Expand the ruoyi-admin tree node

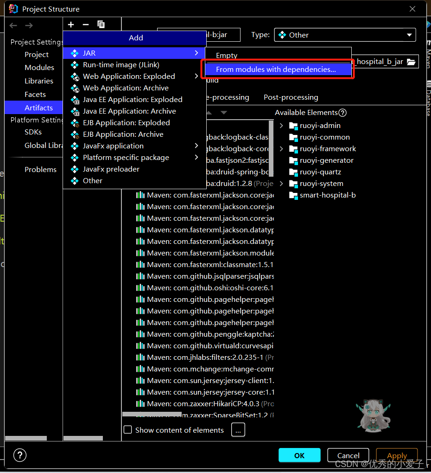[x=281, y=126]
